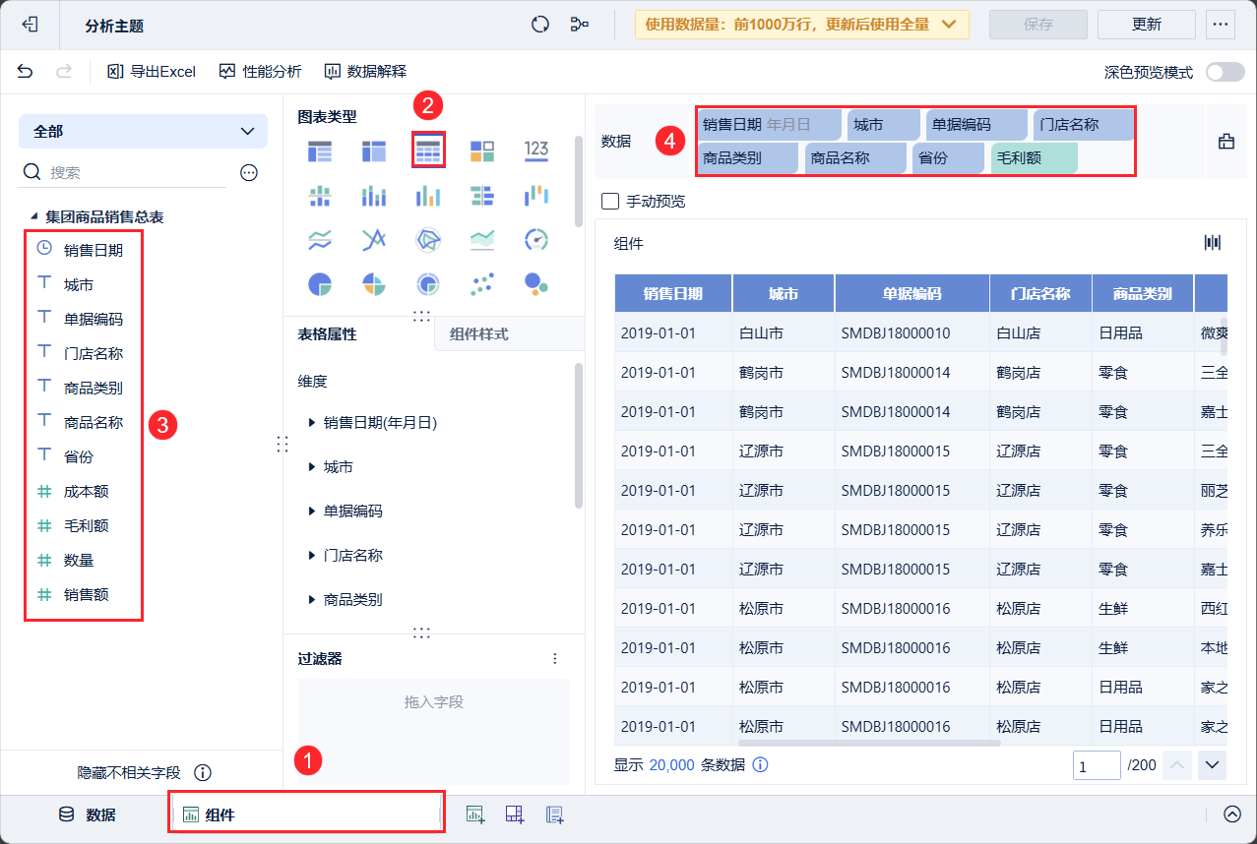Select the grouped table chart type
This screenshot has width=1257, height=844.
pos(320,151)
